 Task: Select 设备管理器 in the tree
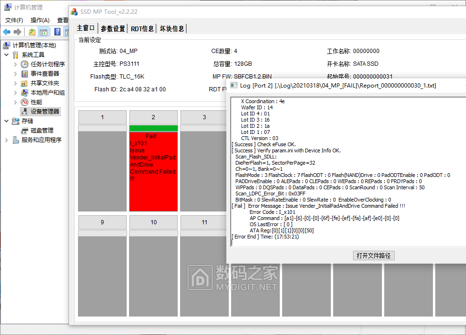point(45,112)
